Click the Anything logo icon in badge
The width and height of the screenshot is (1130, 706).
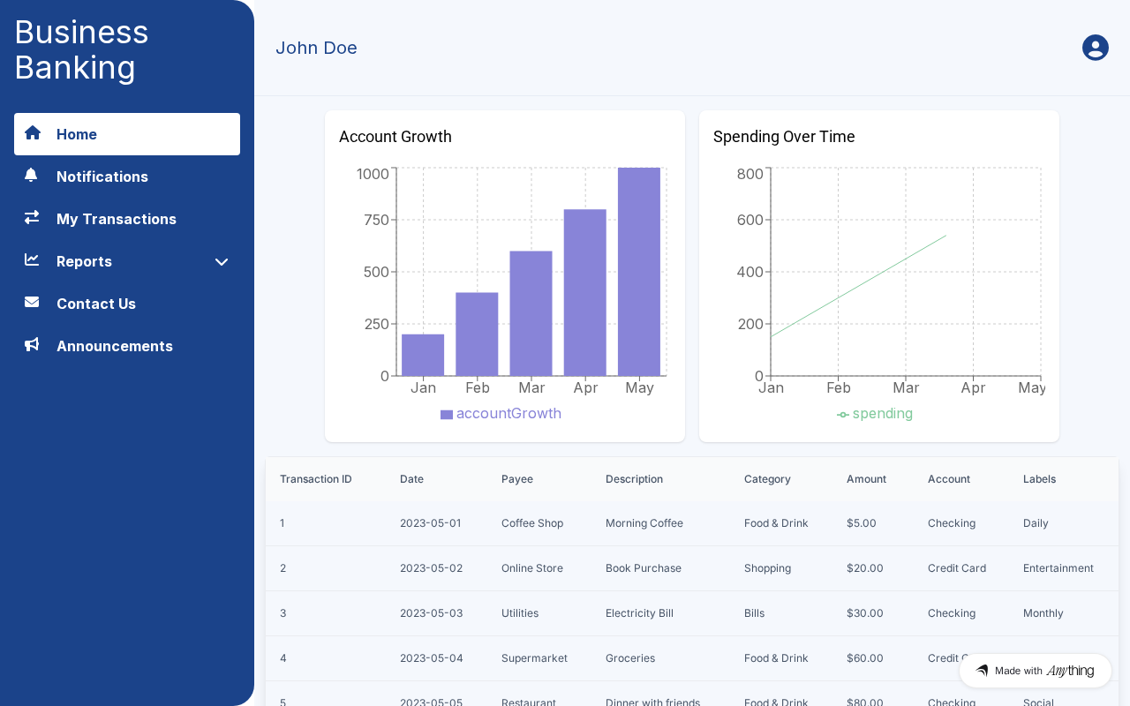(x=982, y=671)
